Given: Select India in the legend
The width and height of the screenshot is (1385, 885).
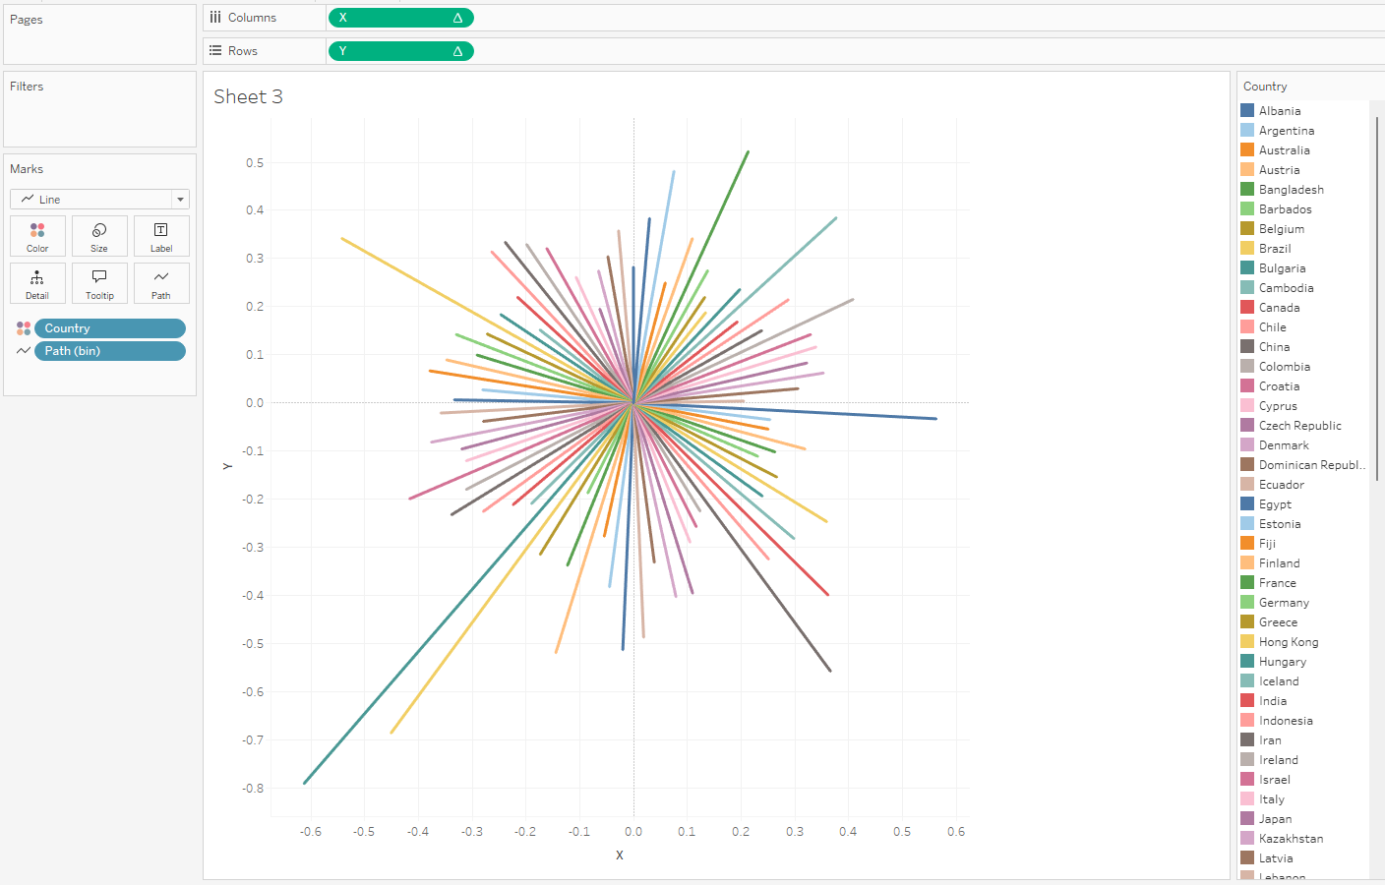Looking at the screenshot, I should (1273, 701).
